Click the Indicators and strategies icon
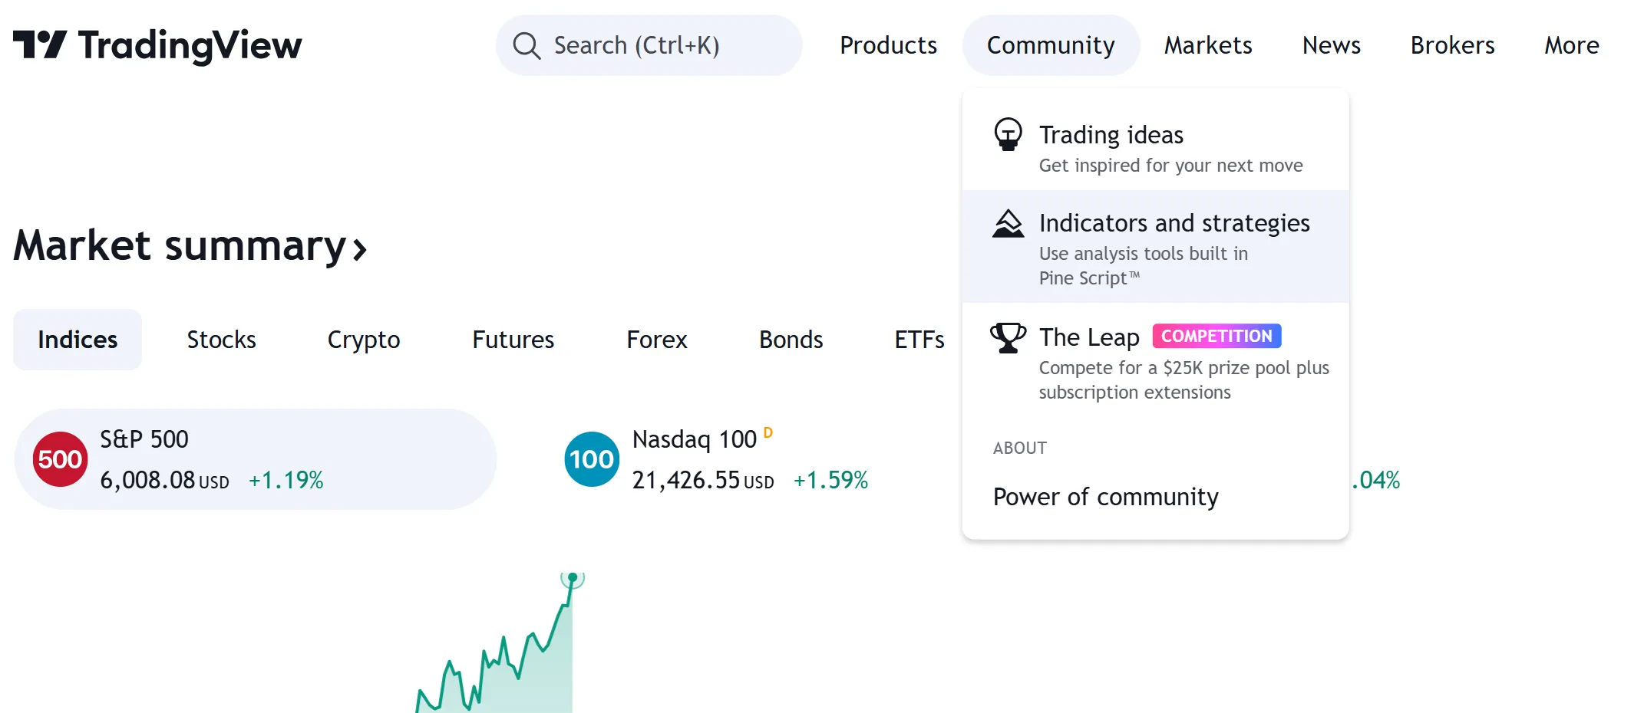This screenshot has height=713, width=1644. (x=1008, y=224)
